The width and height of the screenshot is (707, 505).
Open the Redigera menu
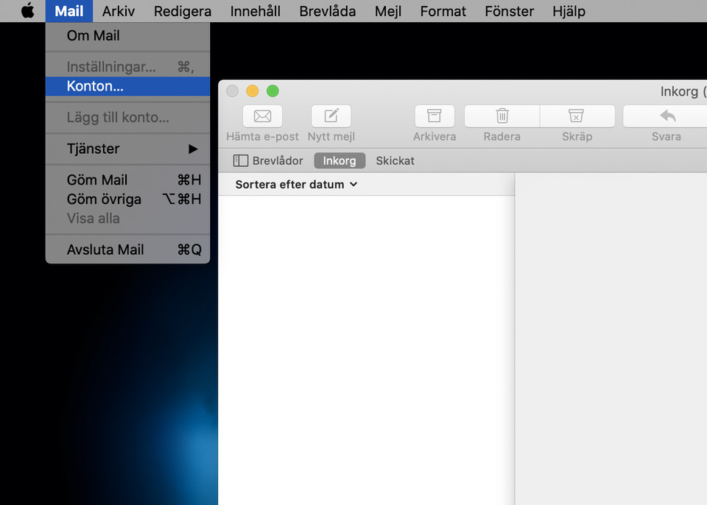(x=182, y=11)
